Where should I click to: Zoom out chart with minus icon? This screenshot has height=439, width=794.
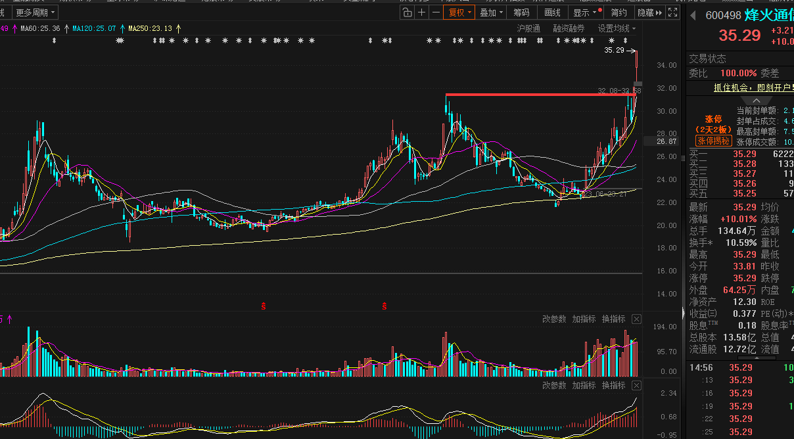435,12
